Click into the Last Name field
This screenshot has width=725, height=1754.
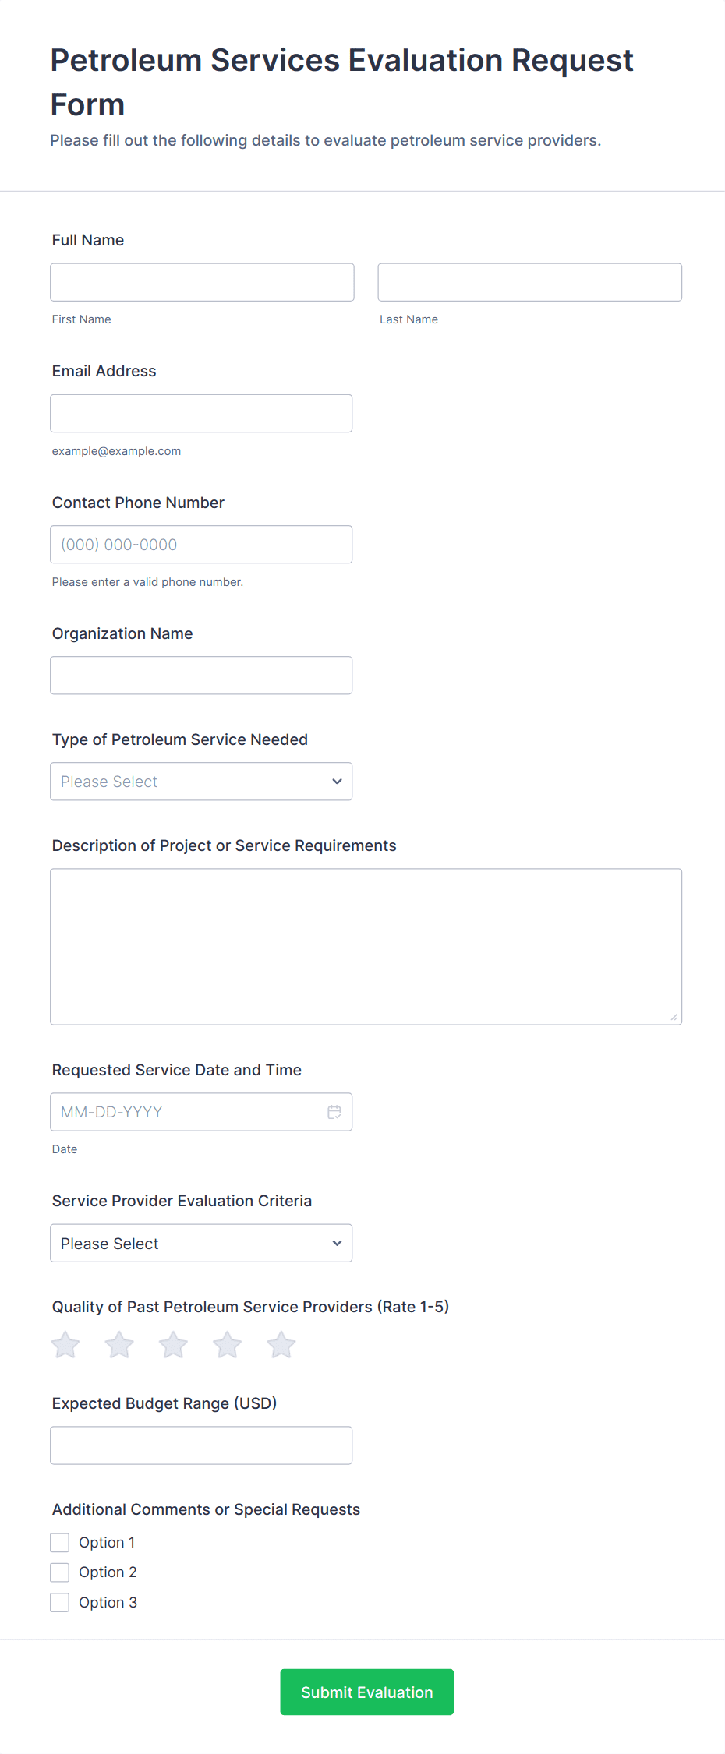click(529, 282)
